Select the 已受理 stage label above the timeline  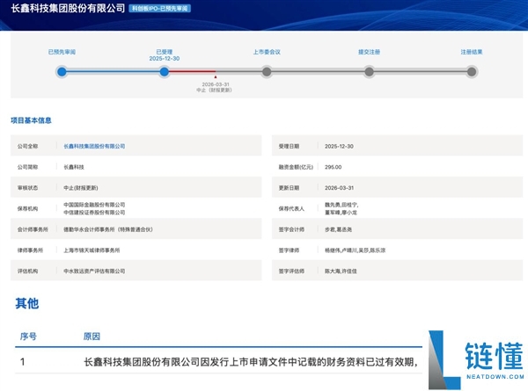click(x=165, y=52)
